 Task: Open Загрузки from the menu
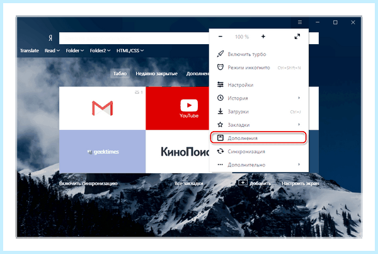pyautogui.click(x=259, y=112)
